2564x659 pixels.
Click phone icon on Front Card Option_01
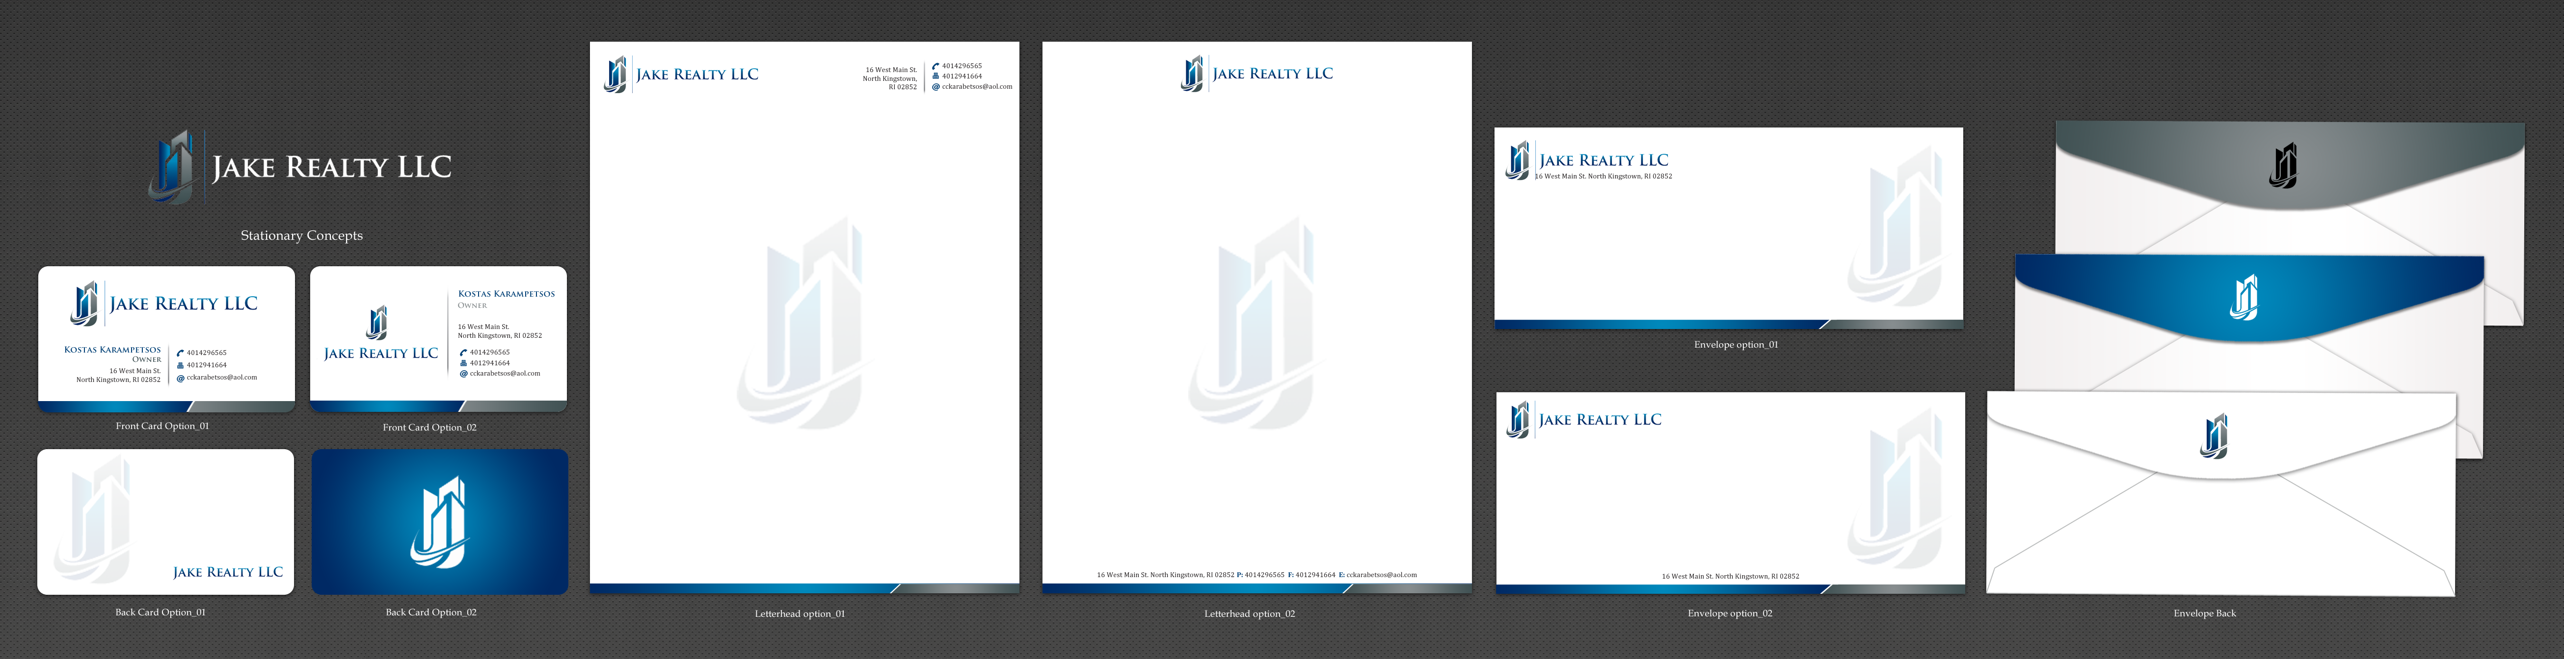[x=180, y=353]
